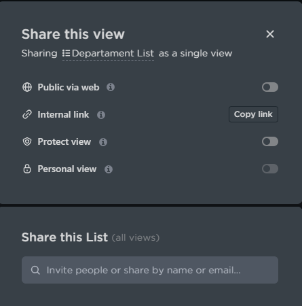
Task: Open the Personal view info icon
Action: [109, 169]
